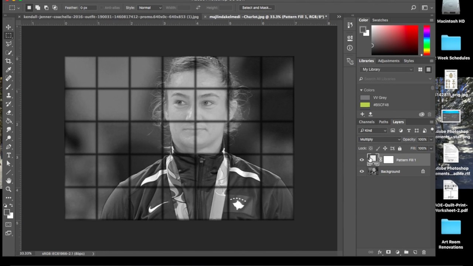Select the Eyedropper tool
The image size is (473, 266).
(x=8, y=69)
